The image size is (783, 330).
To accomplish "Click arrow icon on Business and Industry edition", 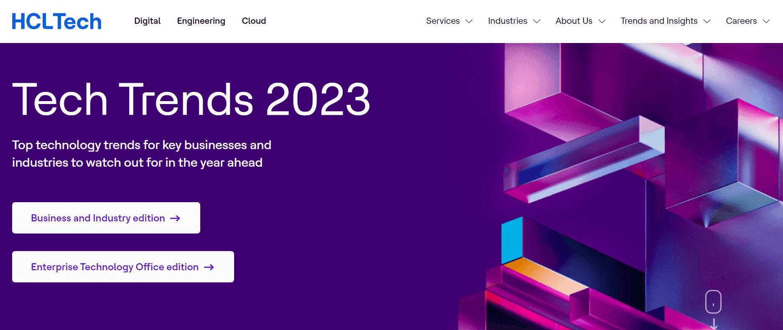I will pyautogui.click(x=175, y=218).
